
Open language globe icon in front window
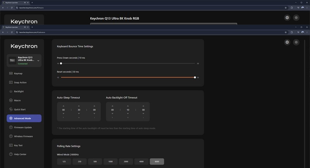[287, 42]
